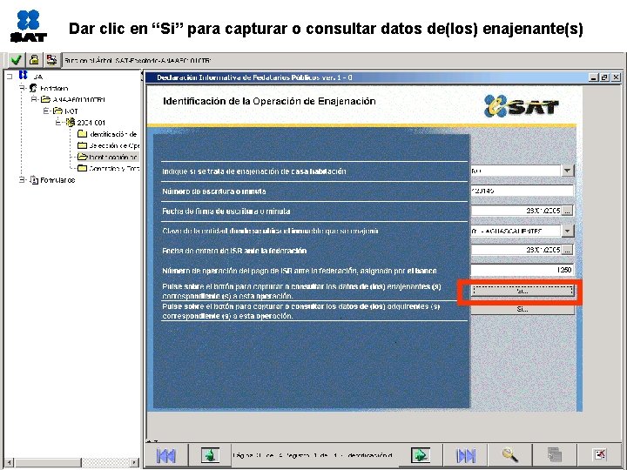Screen dimensions: 627x470
Task: Click the Formularios document icon in tree
Action: pyautogui.click(x=34, y=180)
